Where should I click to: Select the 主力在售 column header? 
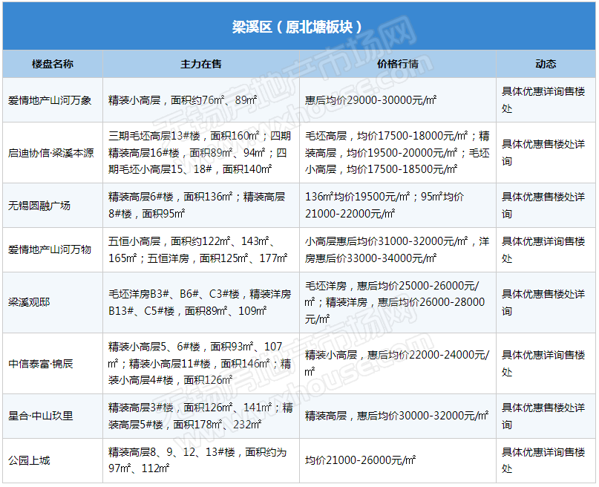(200, 64)
